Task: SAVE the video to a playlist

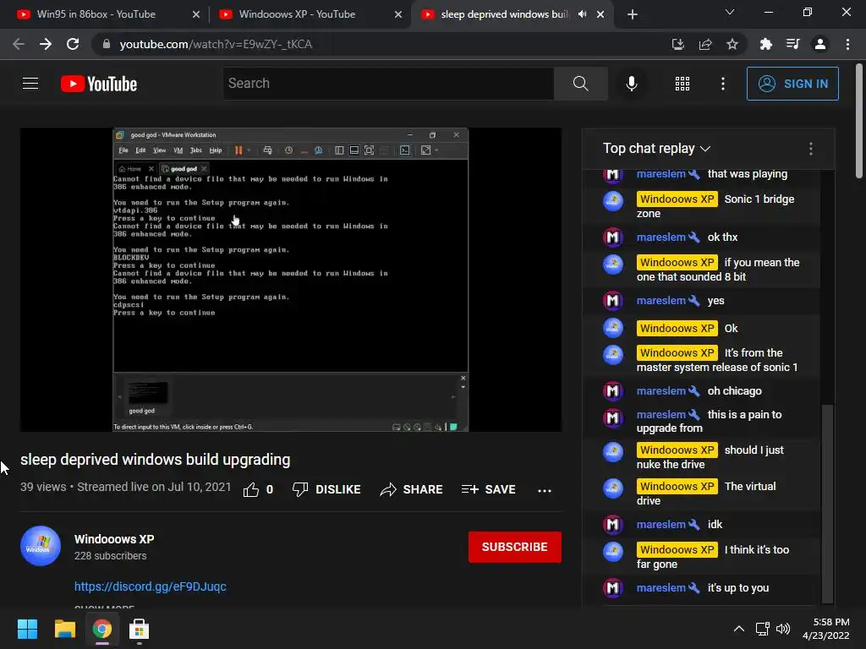Action: [489, 489]
